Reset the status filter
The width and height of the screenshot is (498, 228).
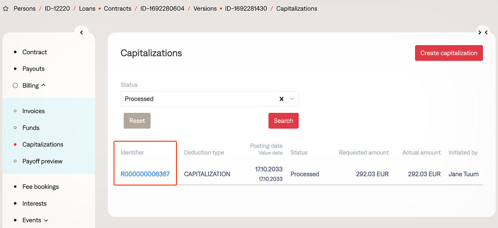coord(137,121)
